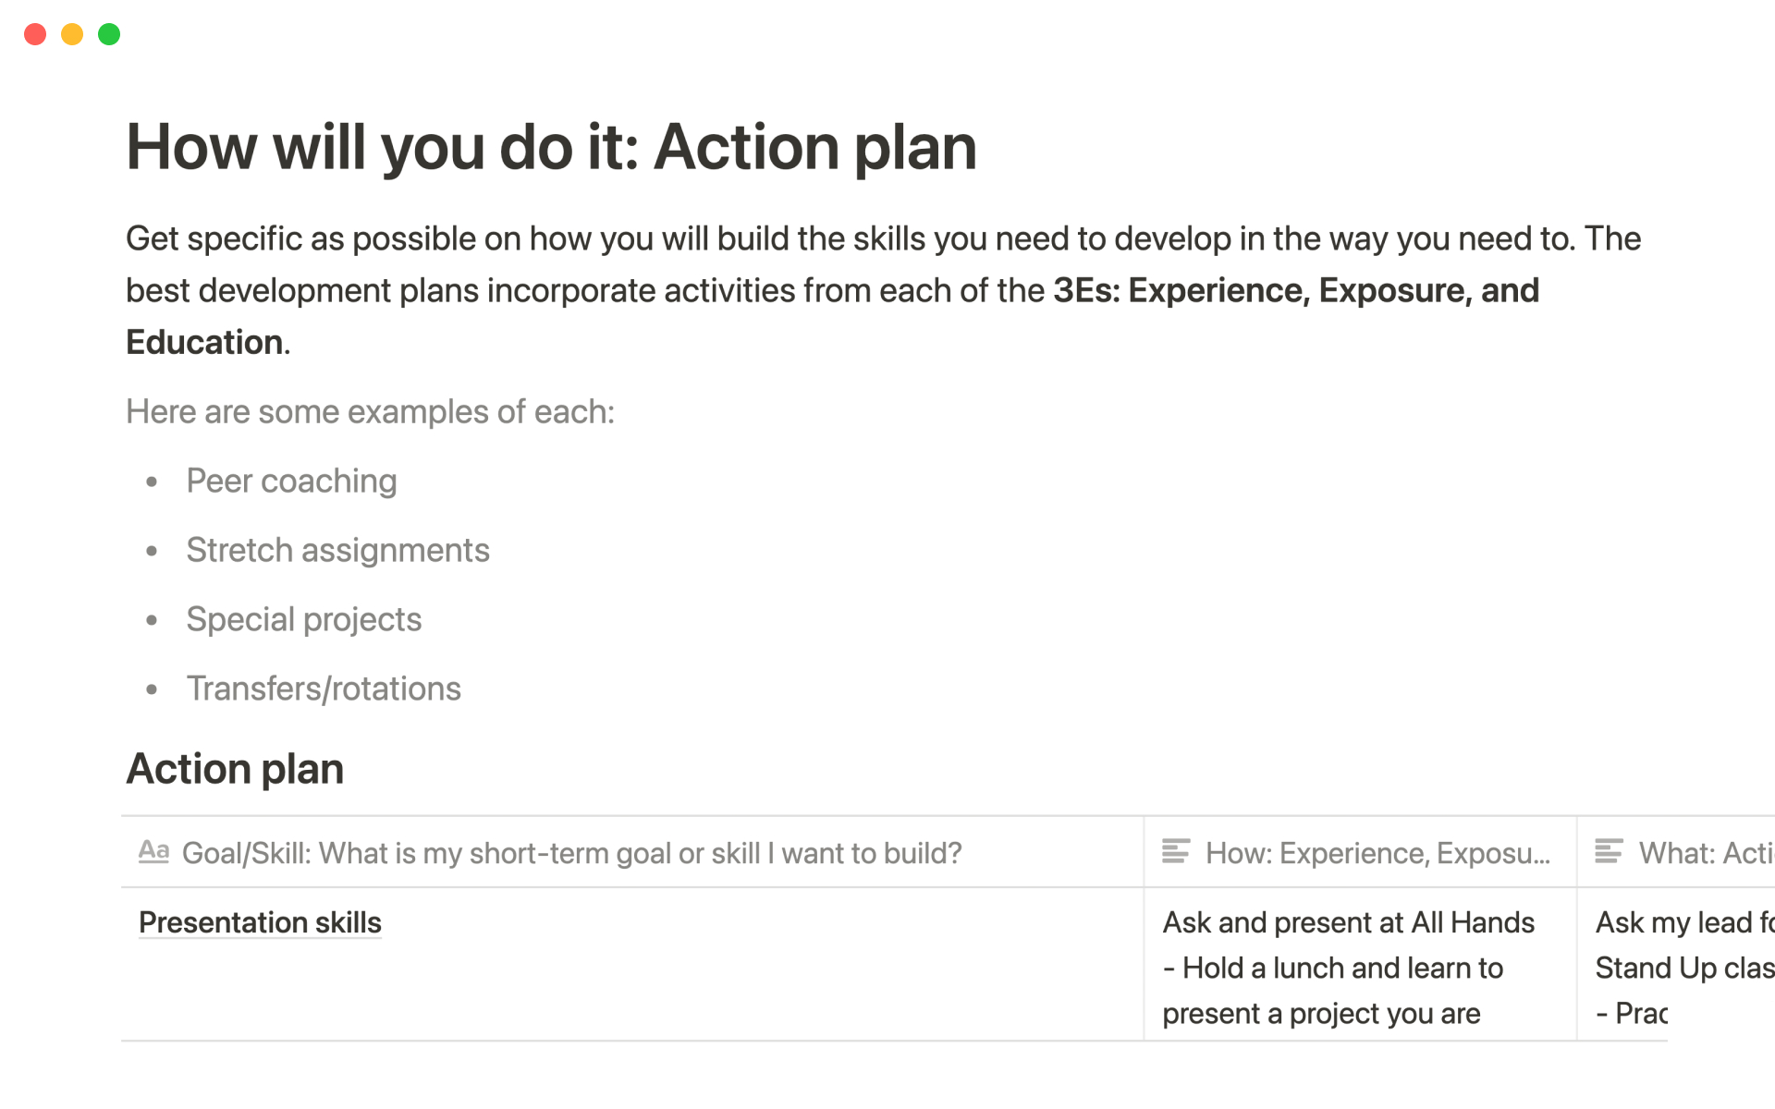Click the "Transfers/rotations" bullet item
Image resolution: width=1775 pixels, height=1109 pixels.
[x=324, y=689]
